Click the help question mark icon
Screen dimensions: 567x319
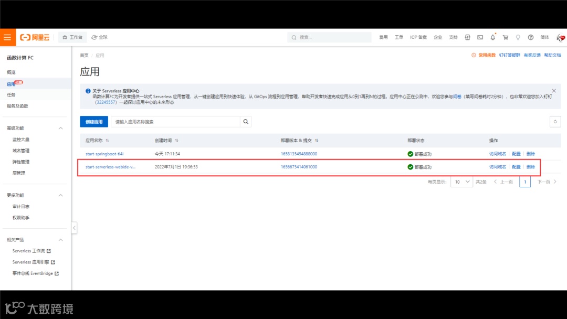[x=530, y=37]
